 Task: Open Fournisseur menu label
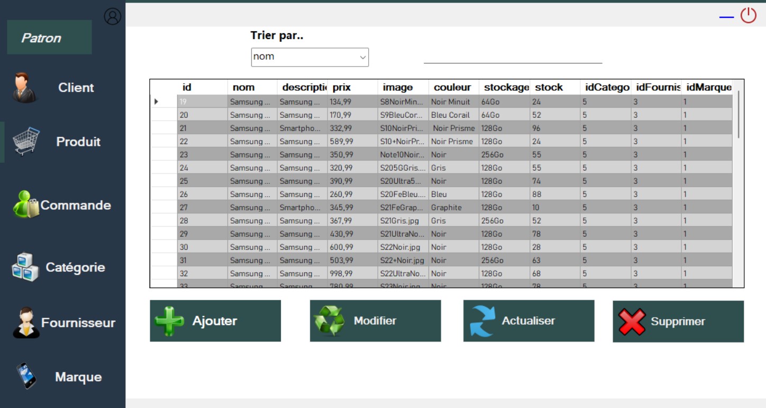[78, 323]
